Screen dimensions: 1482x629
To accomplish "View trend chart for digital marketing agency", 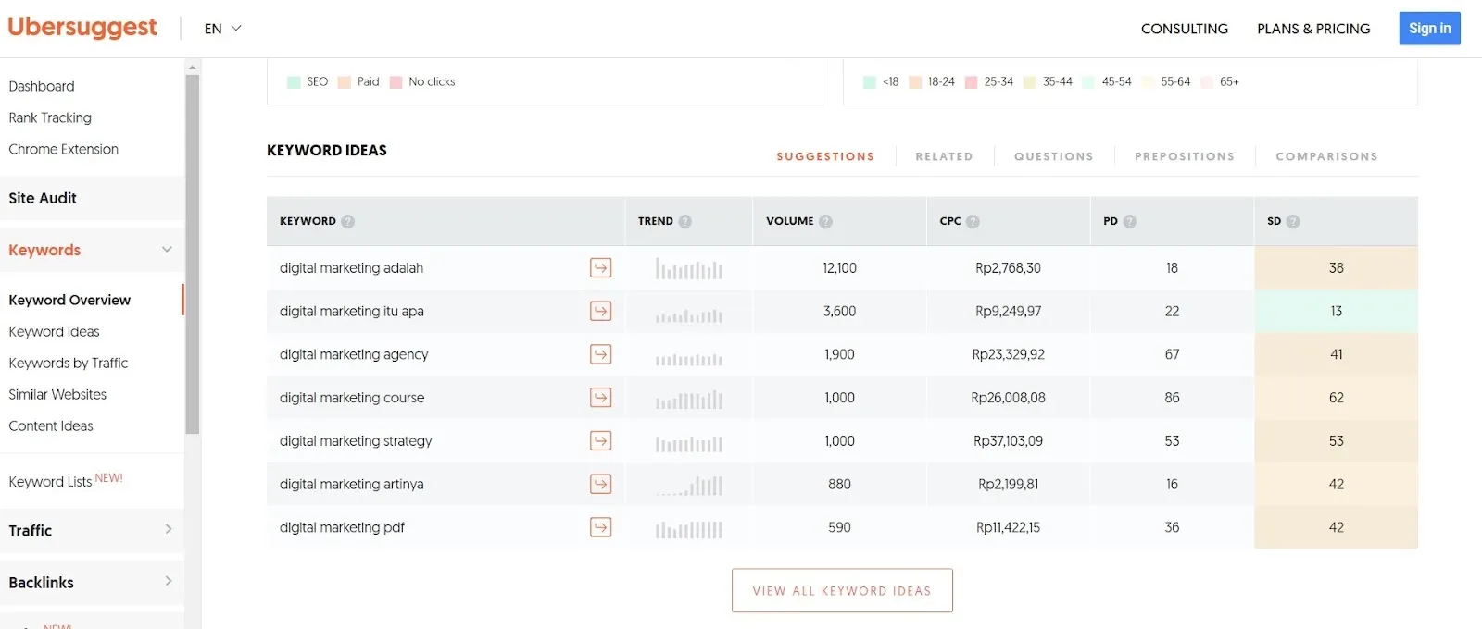I will (689, 359).
